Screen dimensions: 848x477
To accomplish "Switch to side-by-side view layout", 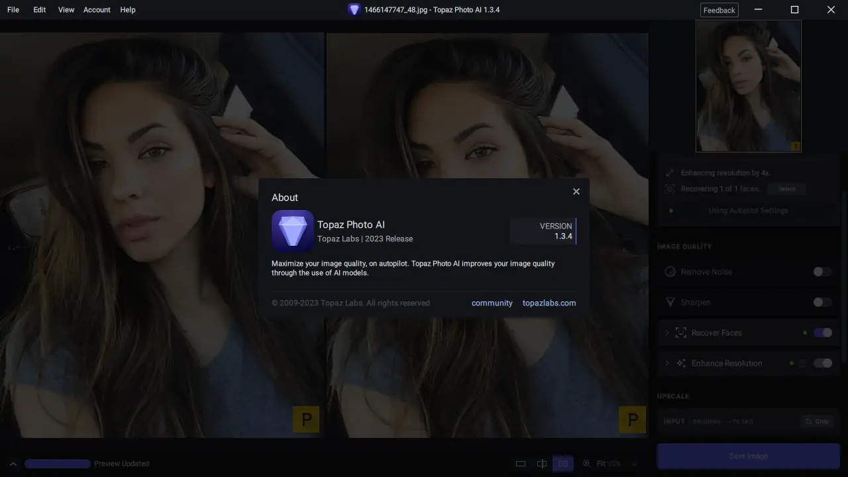I will tap(563, 464).
